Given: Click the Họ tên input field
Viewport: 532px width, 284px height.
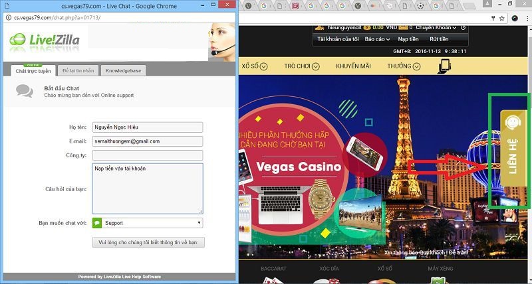Looking at the screenshot, I should [147, 127].
